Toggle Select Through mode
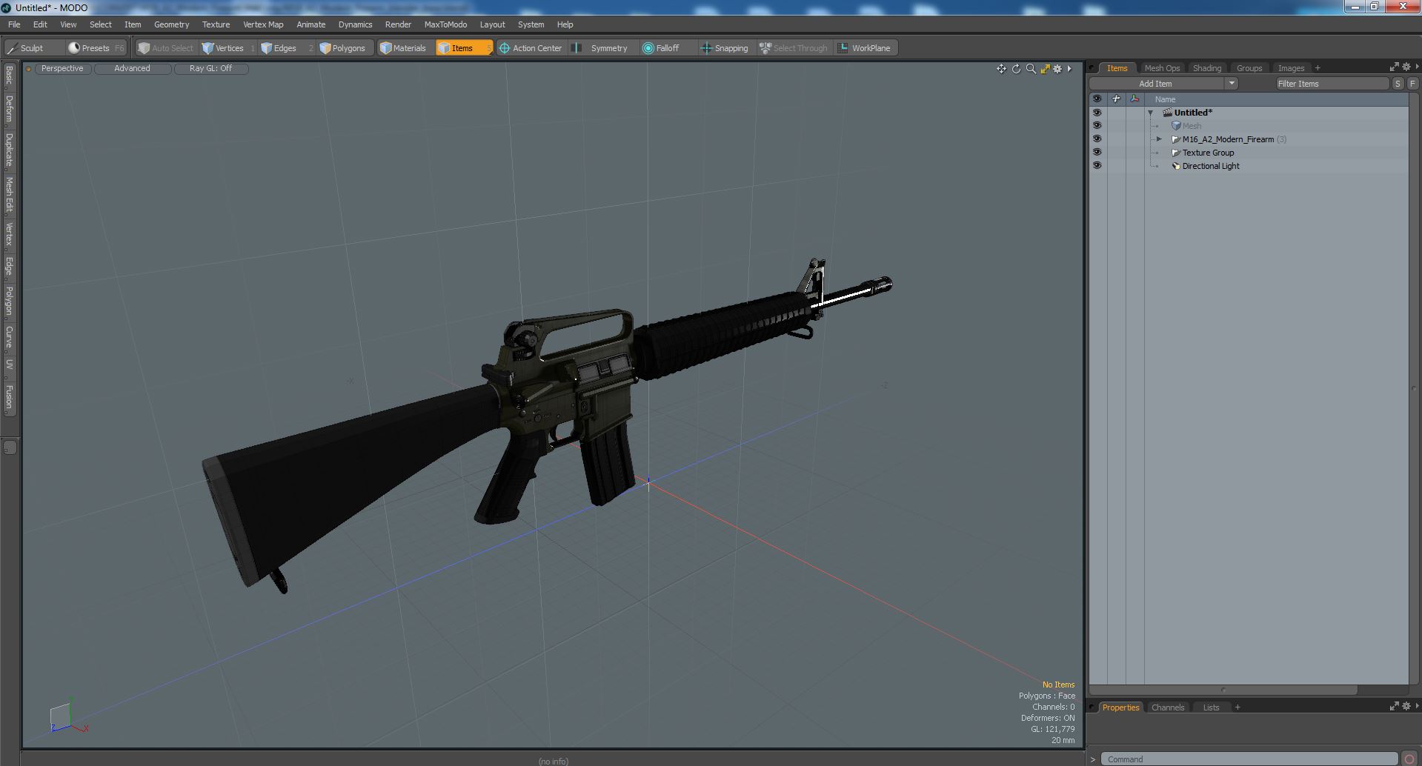 point(794,48)
